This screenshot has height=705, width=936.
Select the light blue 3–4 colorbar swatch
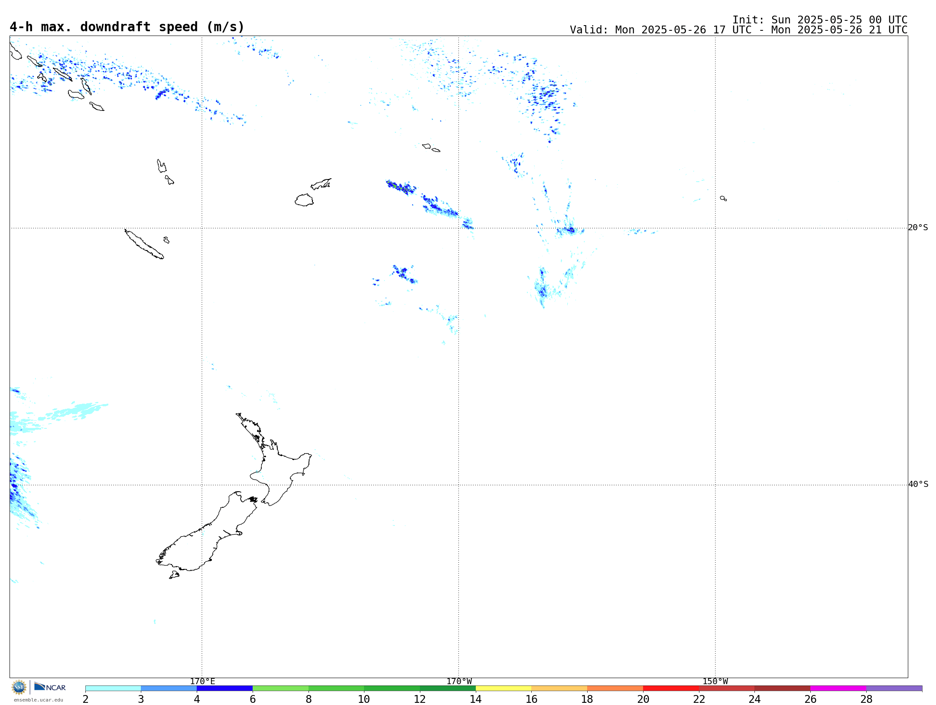169,689
